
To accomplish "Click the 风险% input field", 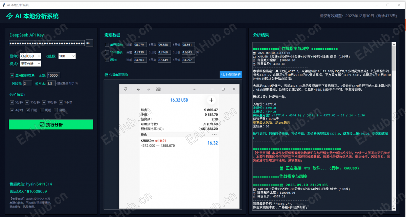I will point(28,83).
